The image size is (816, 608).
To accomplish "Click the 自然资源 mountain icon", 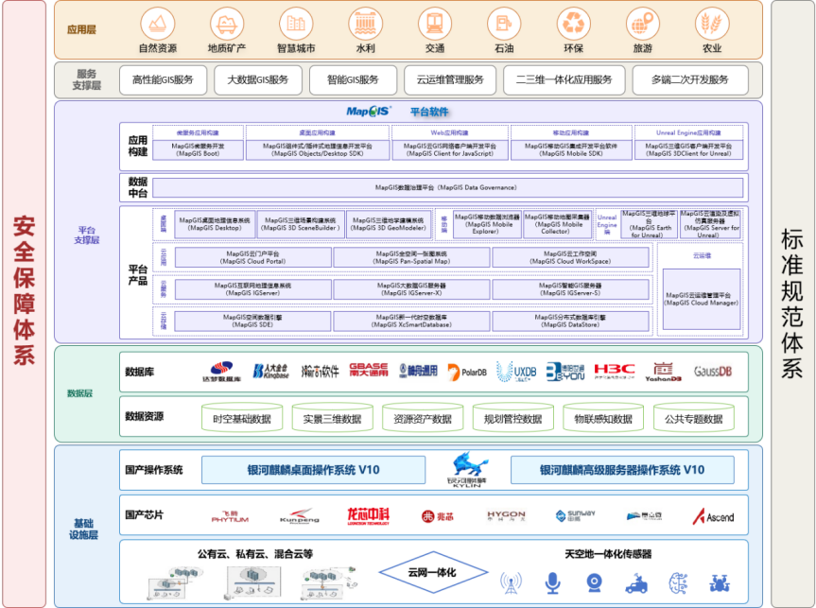I will [158, 24].
